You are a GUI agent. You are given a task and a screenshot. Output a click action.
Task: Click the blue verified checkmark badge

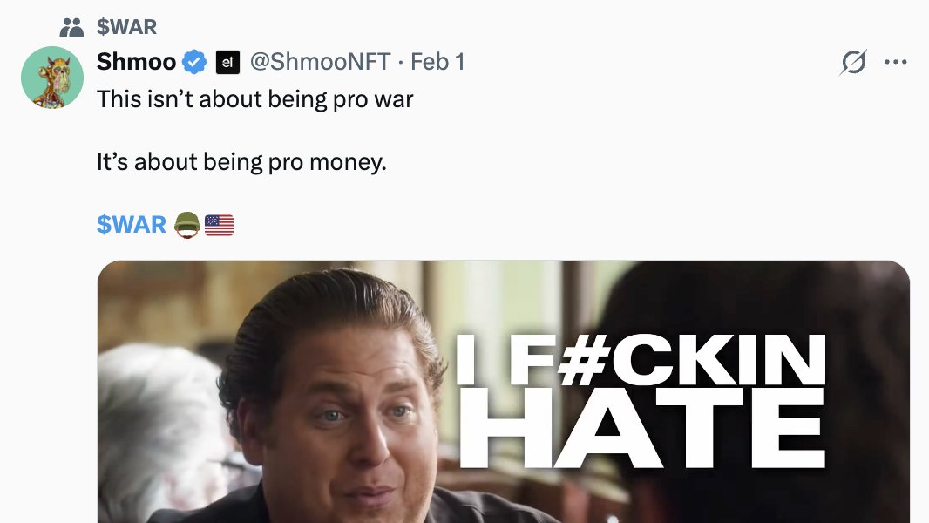tap(194, 62)
